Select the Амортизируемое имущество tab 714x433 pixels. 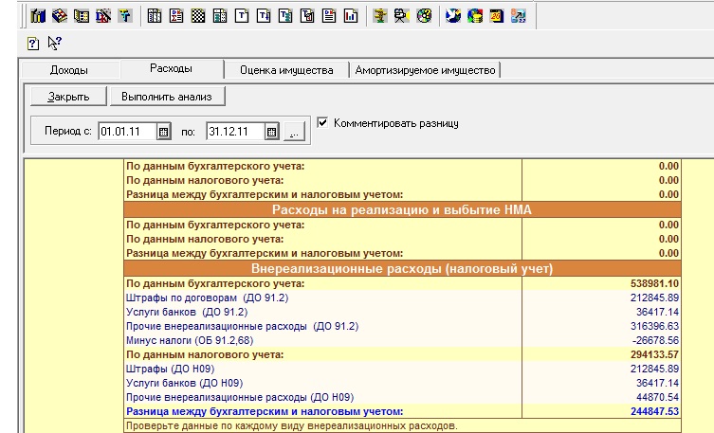[425, 70]
